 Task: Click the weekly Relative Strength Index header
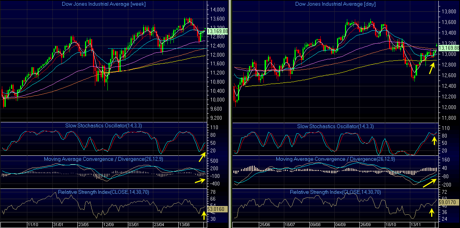point(104,192)
